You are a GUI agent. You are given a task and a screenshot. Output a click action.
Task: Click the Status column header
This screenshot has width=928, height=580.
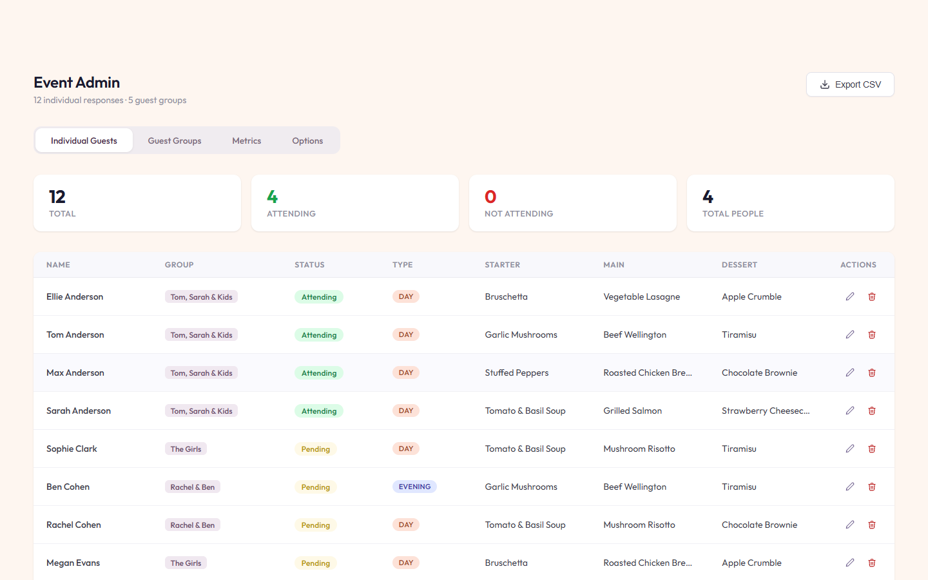[x=309, y=265]
